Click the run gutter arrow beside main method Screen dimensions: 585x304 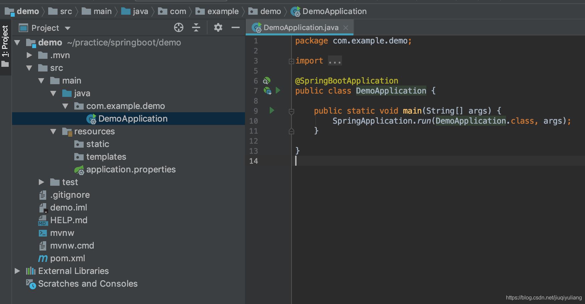272,110
